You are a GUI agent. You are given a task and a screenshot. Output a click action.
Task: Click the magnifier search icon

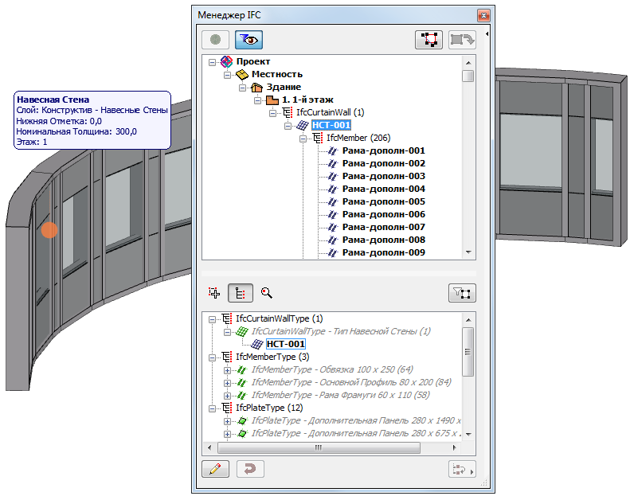(x=266, y=293)
